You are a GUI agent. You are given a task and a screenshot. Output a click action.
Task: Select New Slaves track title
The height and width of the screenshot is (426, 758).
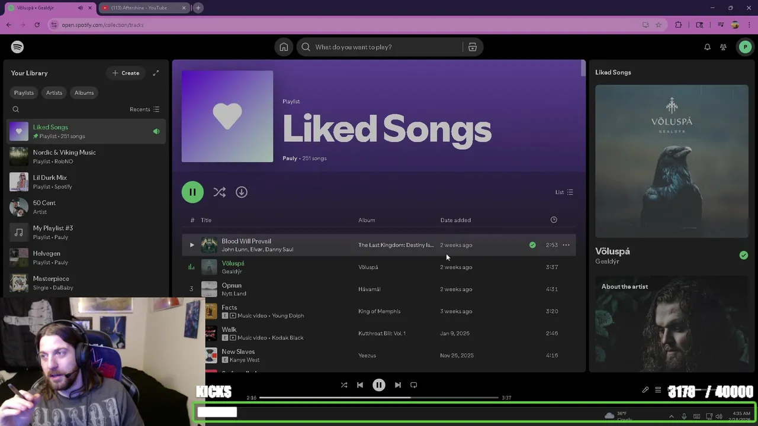pyautogui.click(x=238, y=351)
